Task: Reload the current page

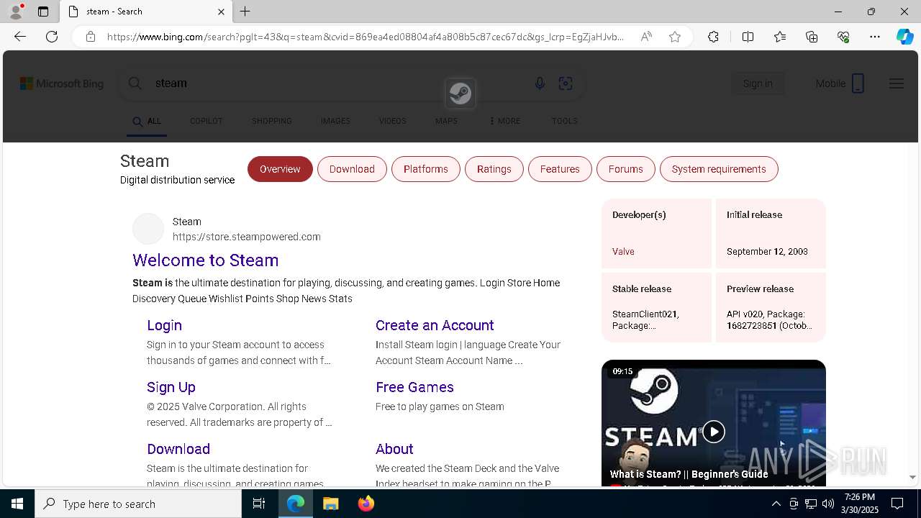Action: point(52,37)
